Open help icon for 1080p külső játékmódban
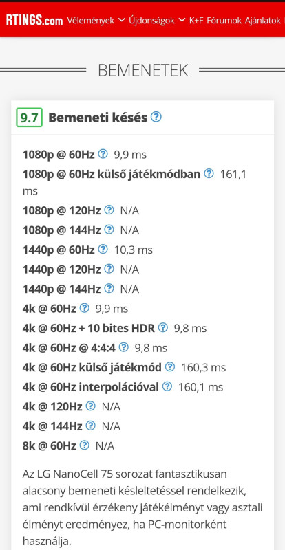This screenshot has height=550, width=285. [x=209, y=173]
